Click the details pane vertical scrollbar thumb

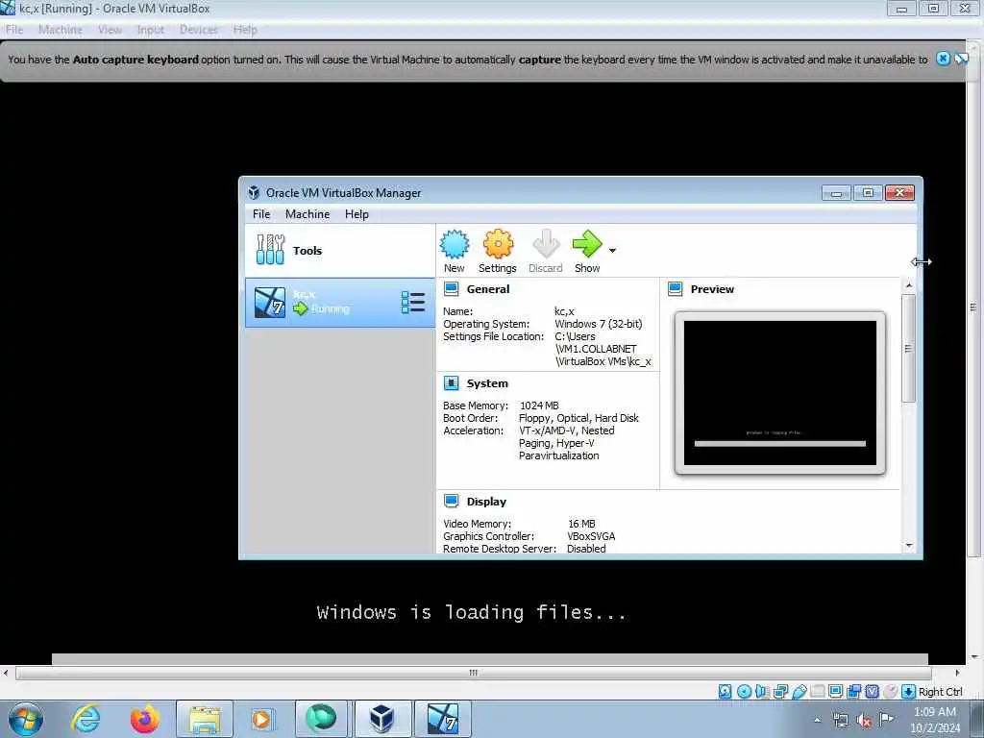coord(908,348)
